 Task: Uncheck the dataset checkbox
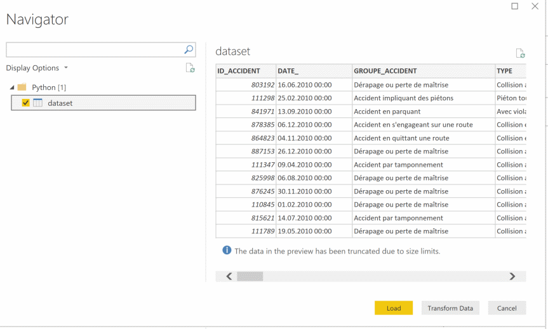click(25, 103)
